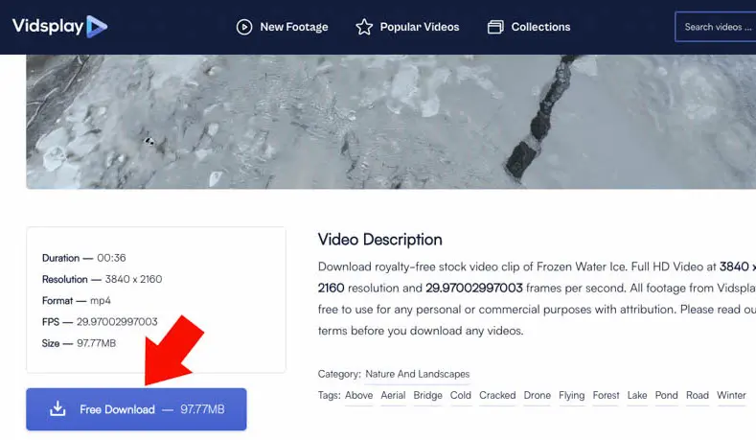
Task: Click the Video Description heading
Action: pos(380,240)
